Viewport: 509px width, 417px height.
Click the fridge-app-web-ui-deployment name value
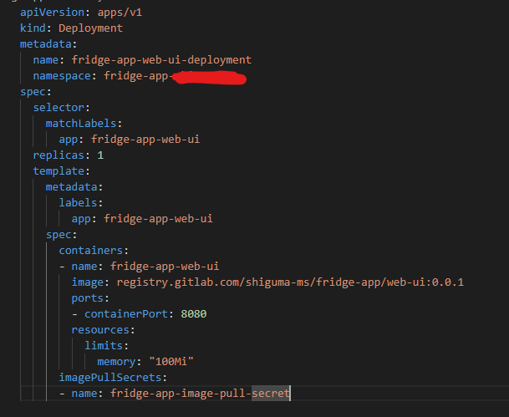click(161, 60)
